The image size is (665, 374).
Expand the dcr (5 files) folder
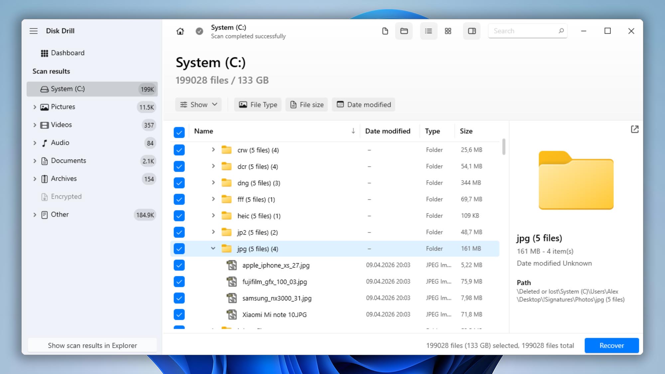(213, 166)
